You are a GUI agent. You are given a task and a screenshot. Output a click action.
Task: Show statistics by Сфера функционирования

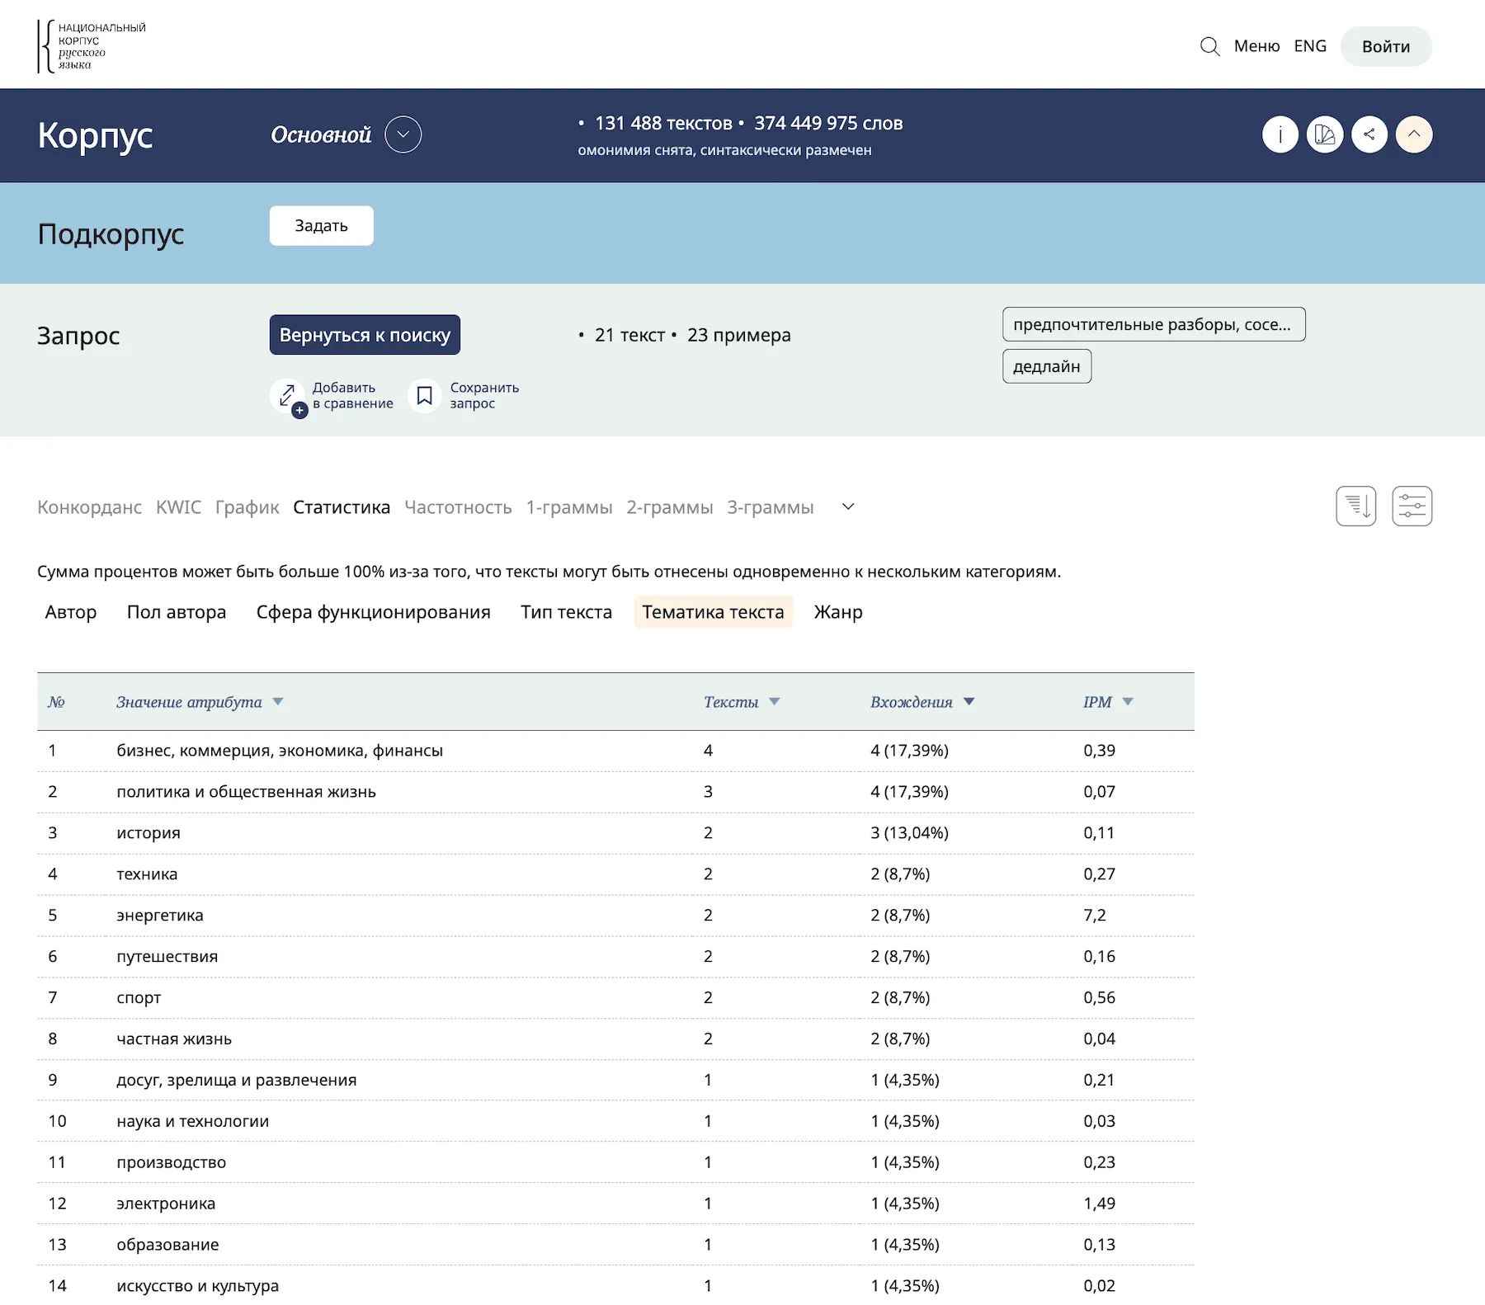click(373, 612)
